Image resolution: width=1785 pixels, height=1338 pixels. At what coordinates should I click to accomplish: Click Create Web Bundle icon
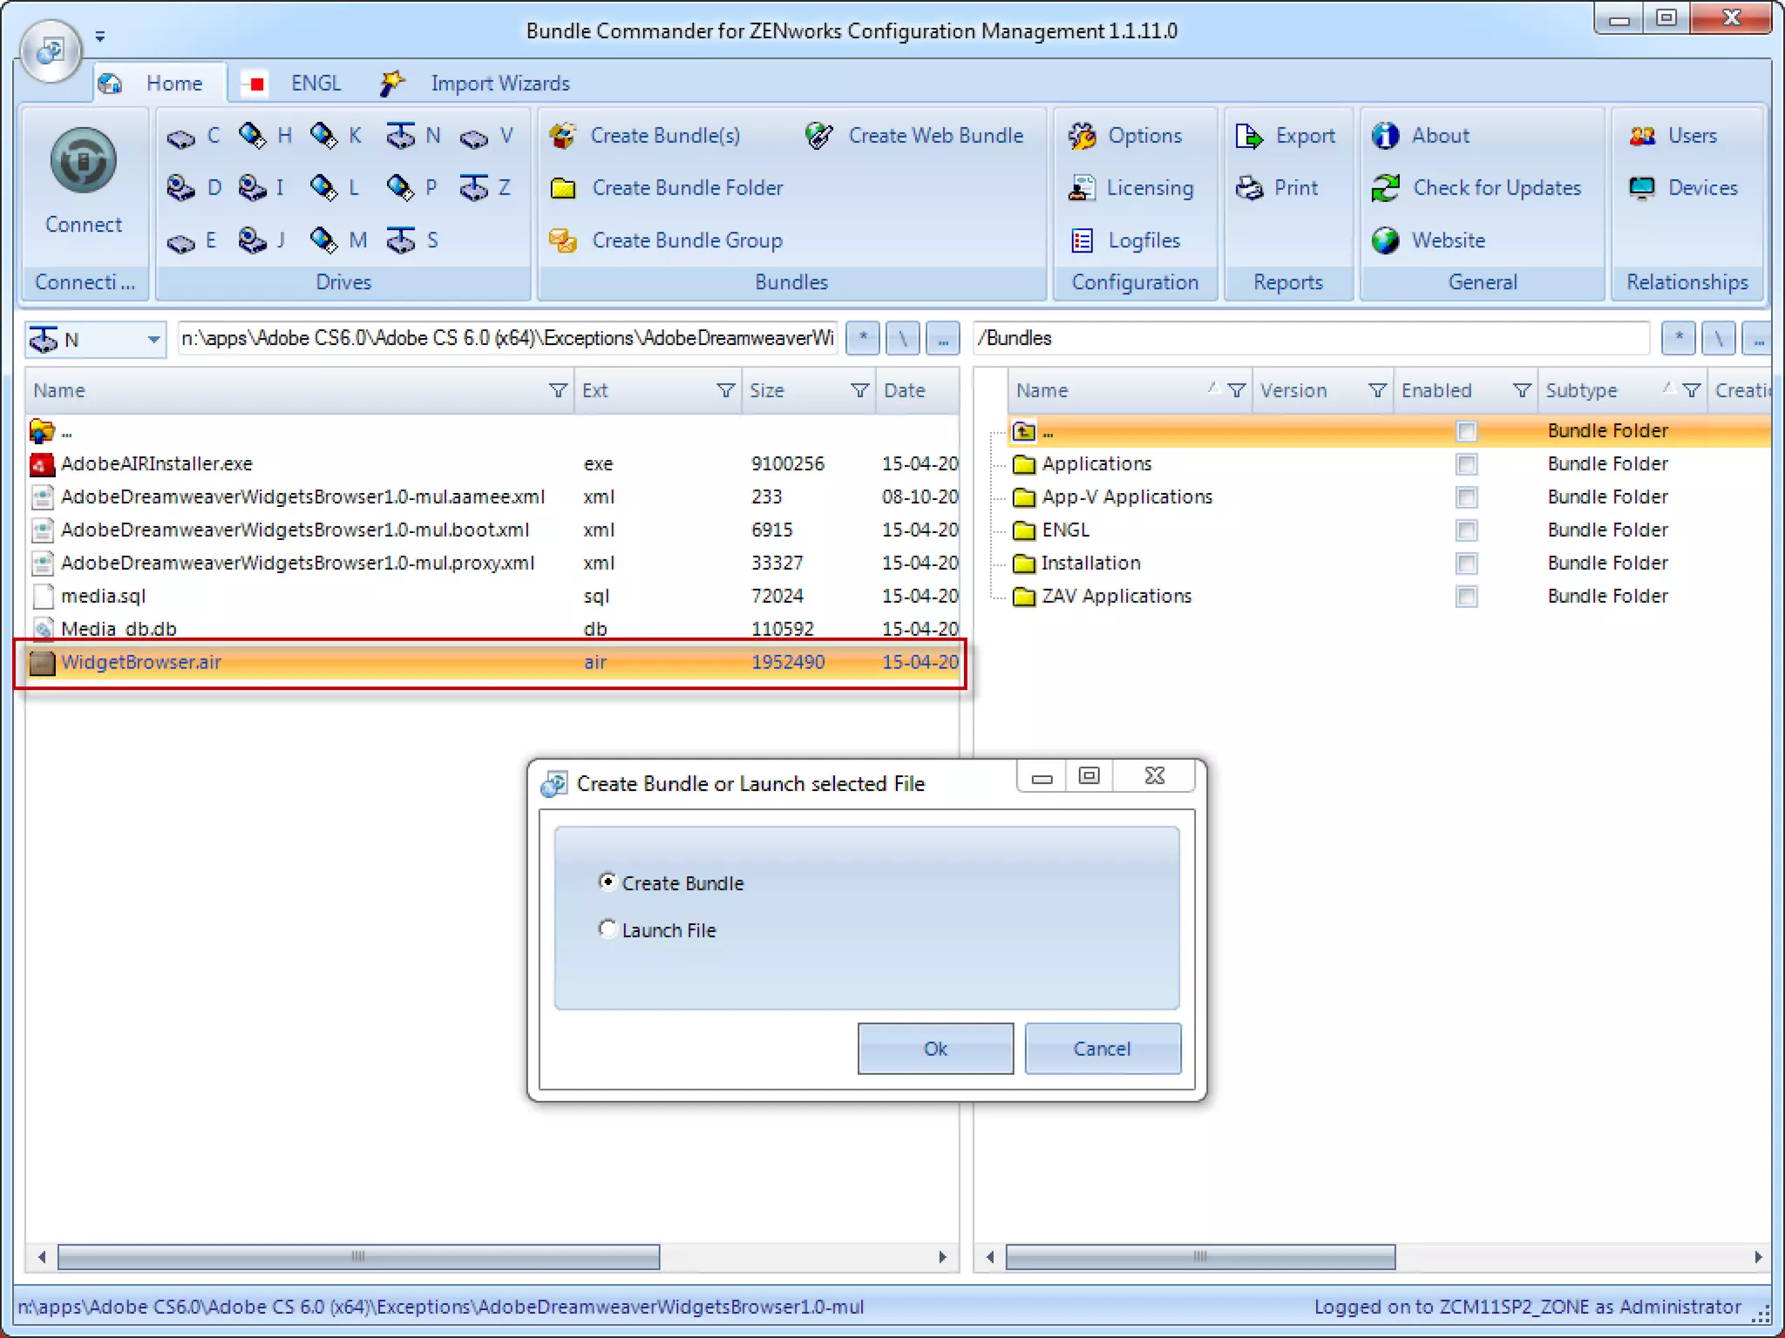tap(818, 136)
